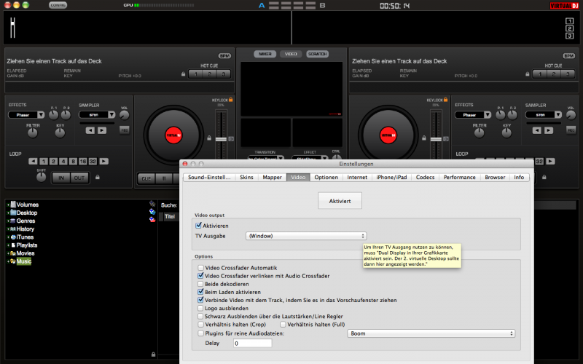The width and height of the screenshot is (583, 364).
Task: Click left deck loop OUT button
Action: coord(79,178)
